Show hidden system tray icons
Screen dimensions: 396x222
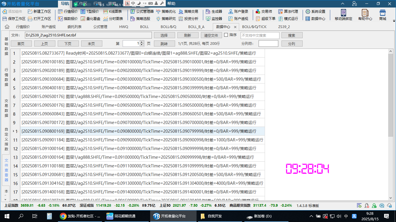[x=311, y=216]
